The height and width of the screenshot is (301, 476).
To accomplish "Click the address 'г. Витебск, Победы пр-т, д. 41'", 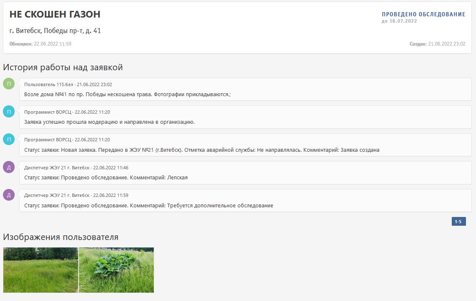I will (x=55, y=31).
